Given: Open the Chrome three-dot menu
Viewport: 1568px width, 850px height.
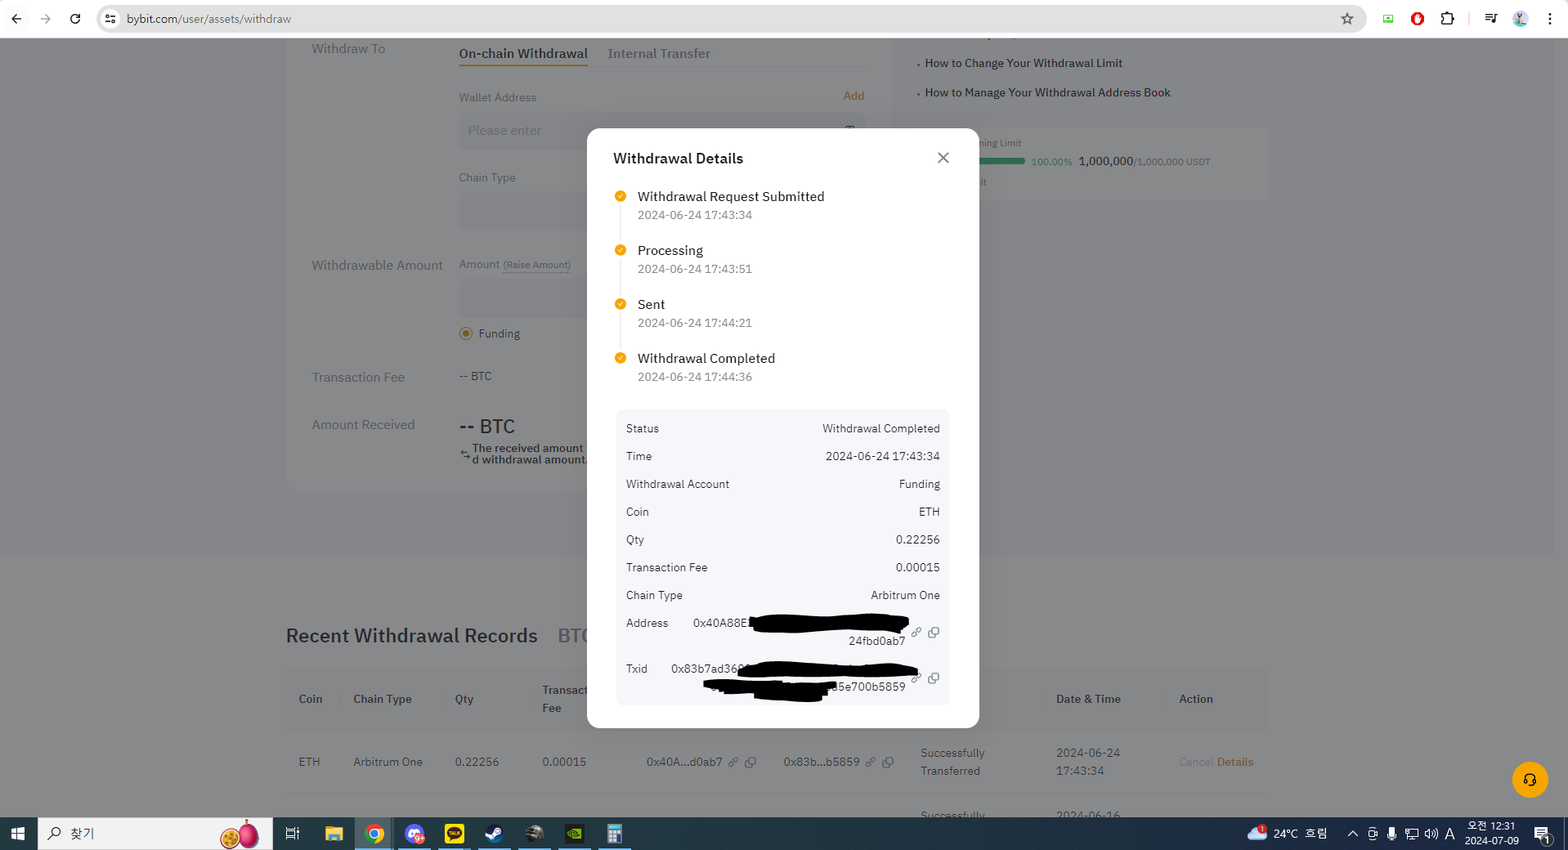Looking at the screenshot, I should point(1550,19).
